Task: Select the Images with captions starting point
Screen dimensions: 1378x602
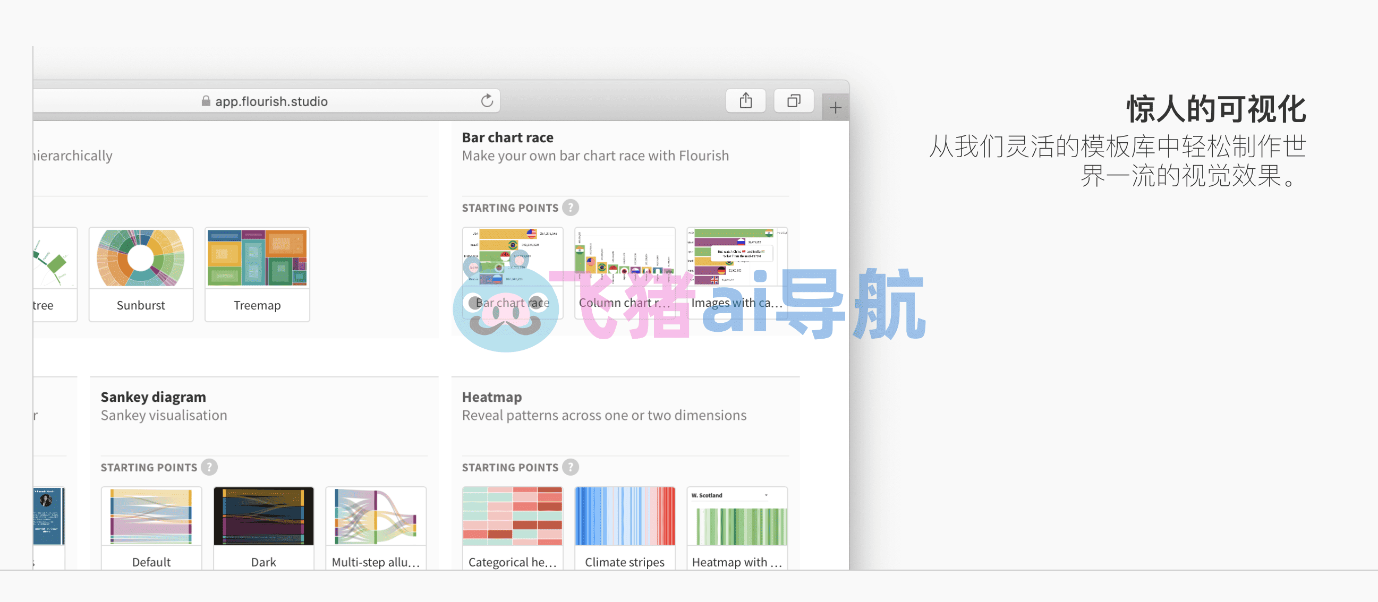Action: [x=737, y=273]
